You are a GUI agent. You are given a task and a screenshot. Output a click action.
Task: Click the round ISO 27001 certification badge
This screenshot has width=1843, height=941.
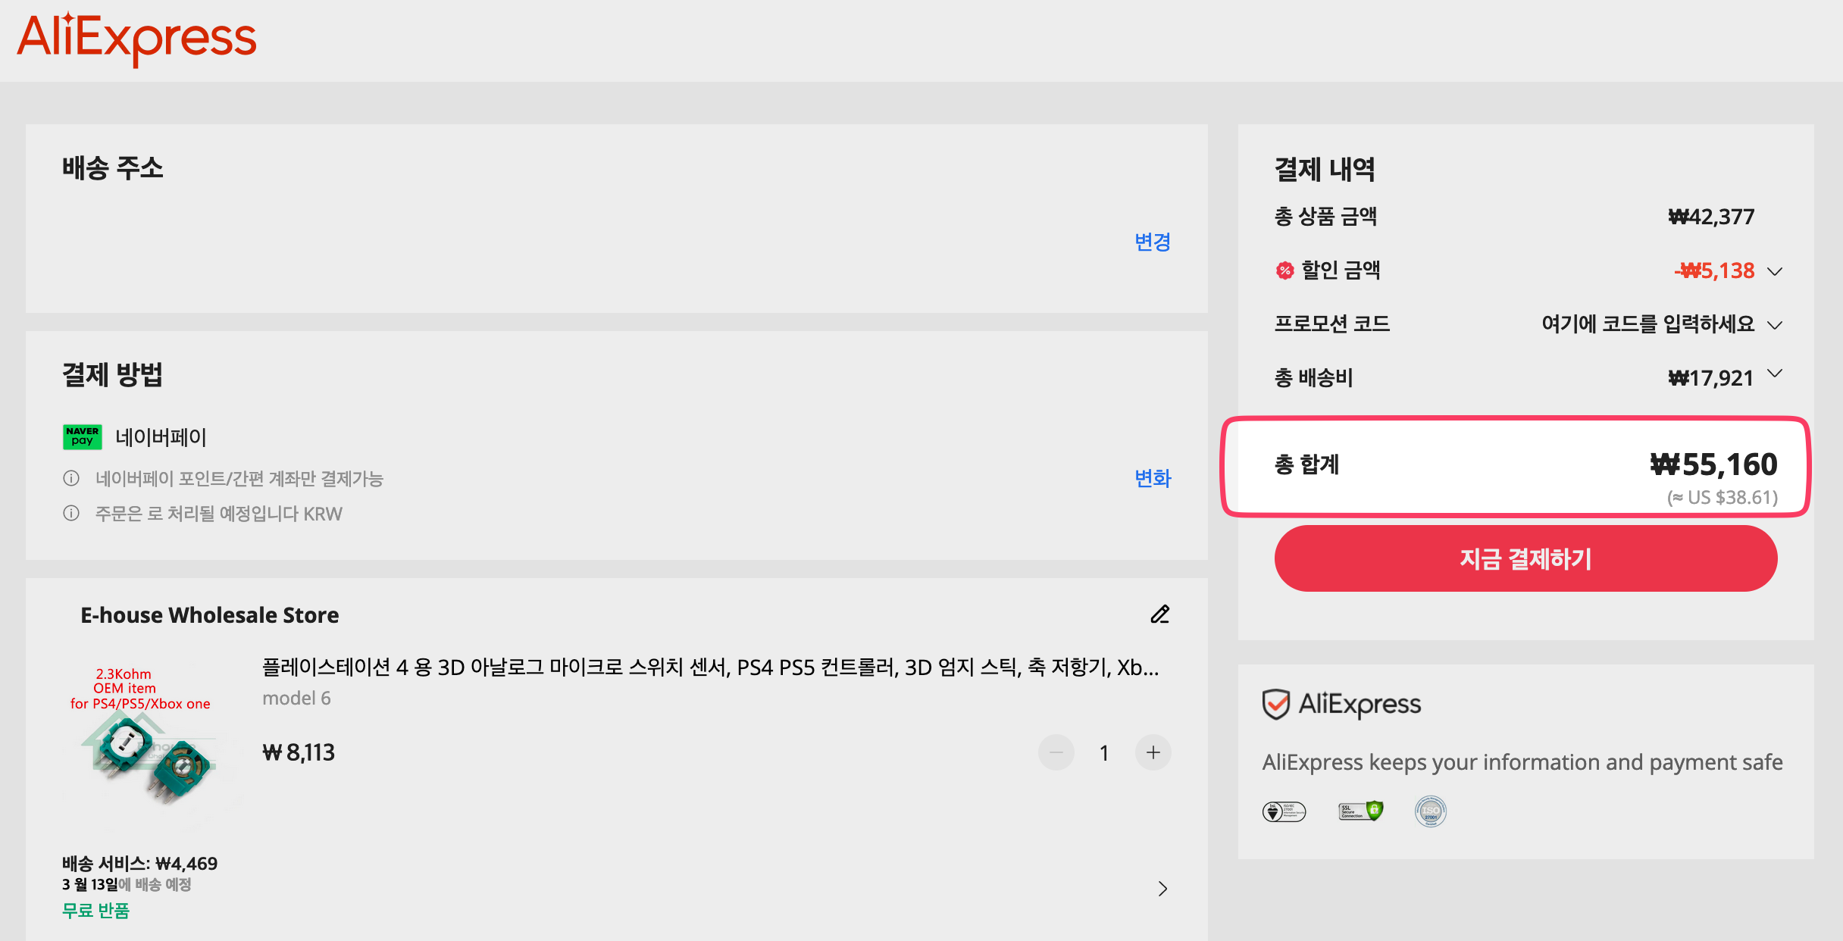click(1430, 811)
